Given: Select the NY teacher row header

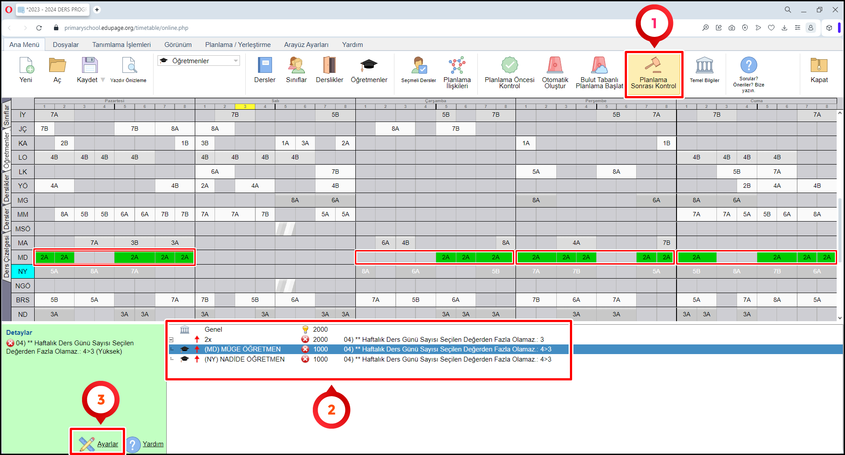Looking at the screenshot, I should click(23, 272).
